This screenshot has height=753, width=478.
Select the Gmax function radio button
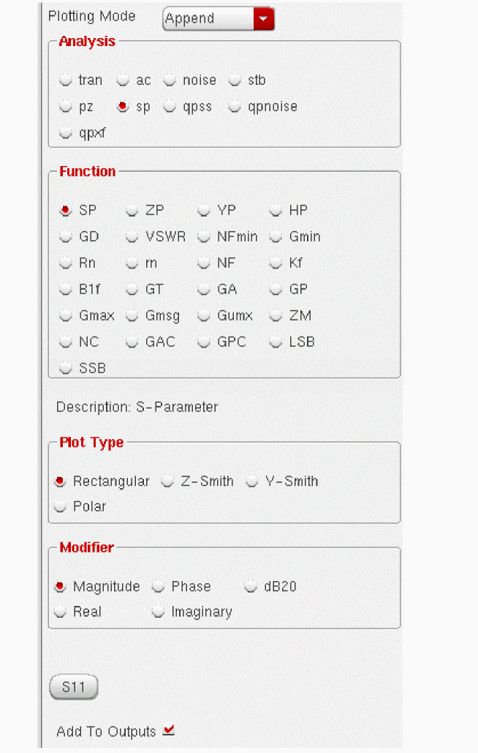[67, 316]
